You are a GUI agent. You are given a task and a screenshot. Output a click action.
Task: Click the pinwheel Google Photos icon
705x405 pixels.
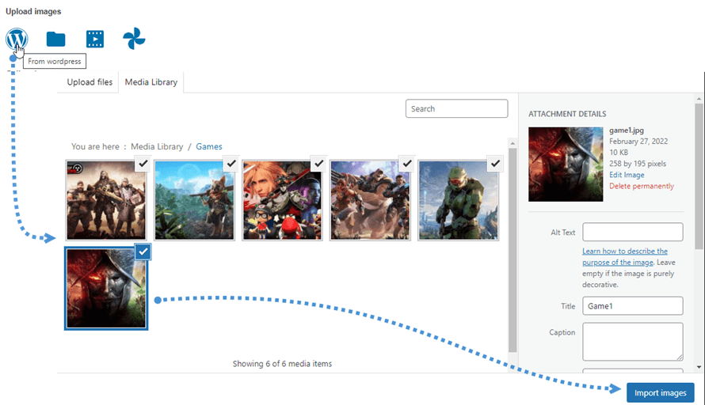[x=134, y=39]
